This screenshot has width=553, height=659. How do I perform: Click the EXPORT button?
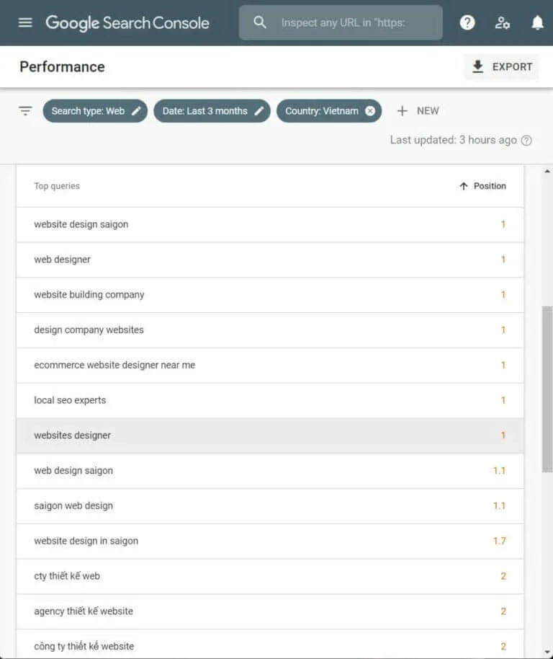click(x=500, y=66)
